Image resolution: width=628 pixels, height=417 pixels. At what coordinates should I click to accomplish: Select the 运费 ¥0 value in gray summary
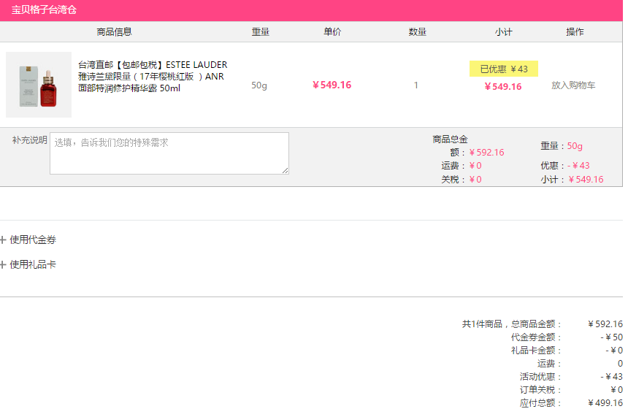(475, 166)
